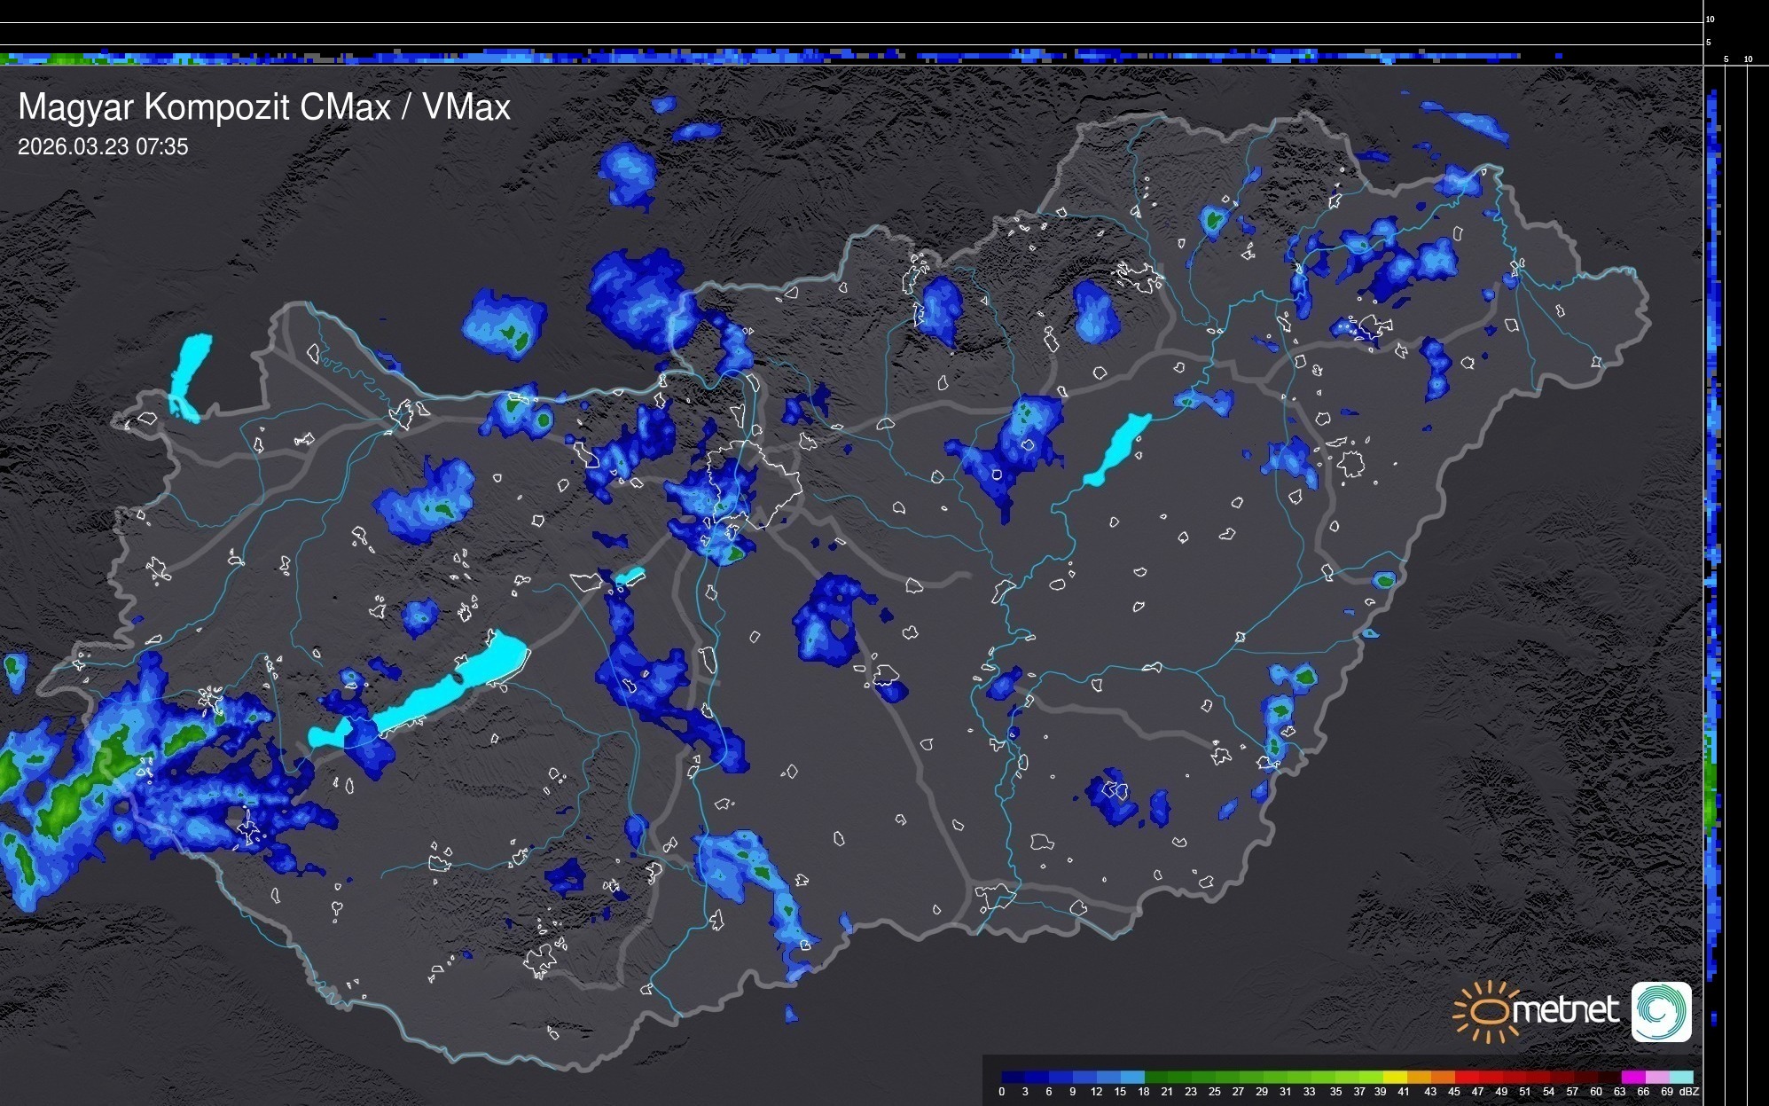
Task: Click the metnet wordmark text
Action: coord(1566,1011)
